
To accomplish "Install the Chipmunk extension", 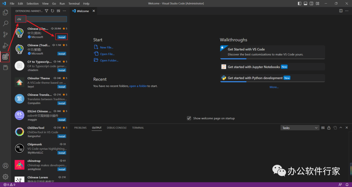I will pos(62,153).
